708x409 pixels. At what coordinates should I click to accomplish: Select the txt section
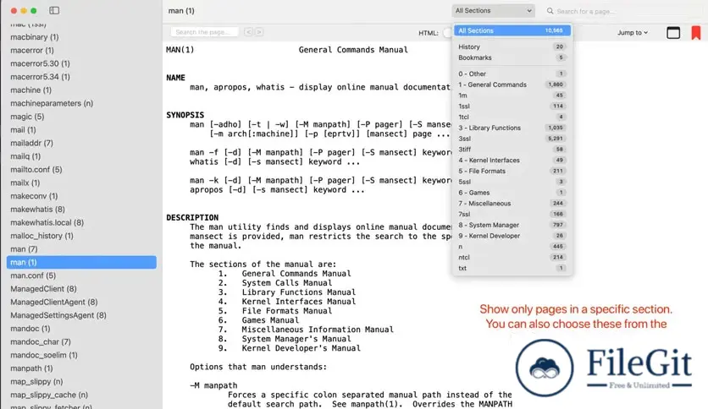tap(512, 269)
